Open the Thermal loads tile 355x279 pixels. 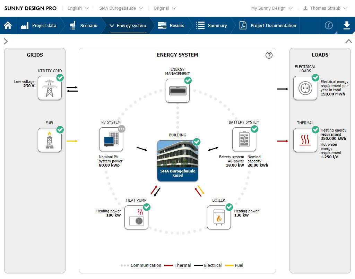click(x=305, y=140)
